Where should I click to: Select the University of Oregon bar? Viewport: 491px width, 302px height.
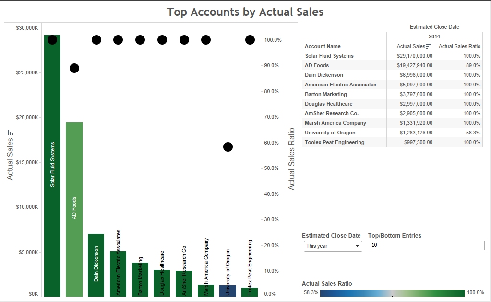coord(228,291)
